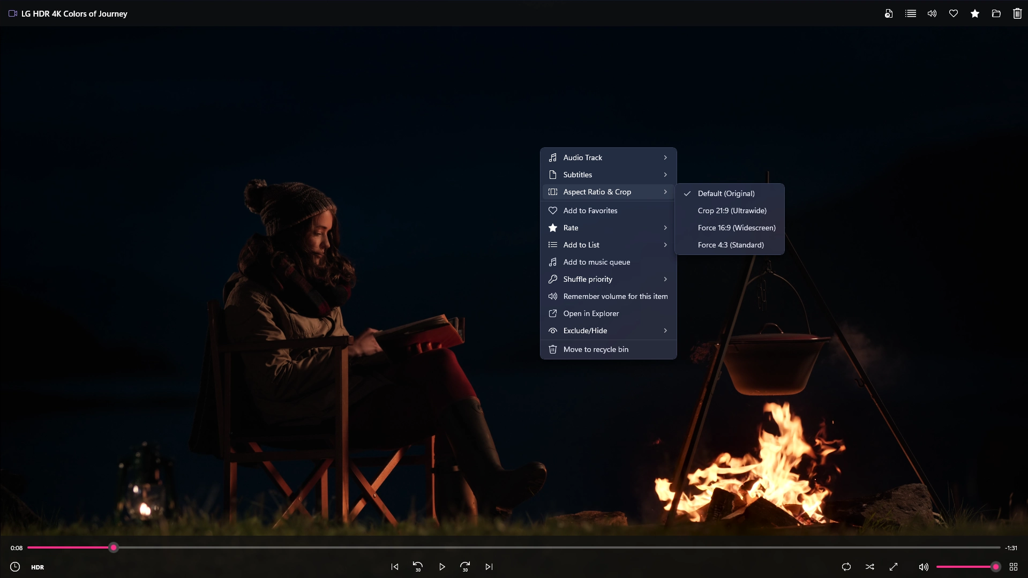Image resolution: width=1028 pixels, height=578 pixels.
Task: Expand the Subtitles submenu
Action: coord(608,175)
